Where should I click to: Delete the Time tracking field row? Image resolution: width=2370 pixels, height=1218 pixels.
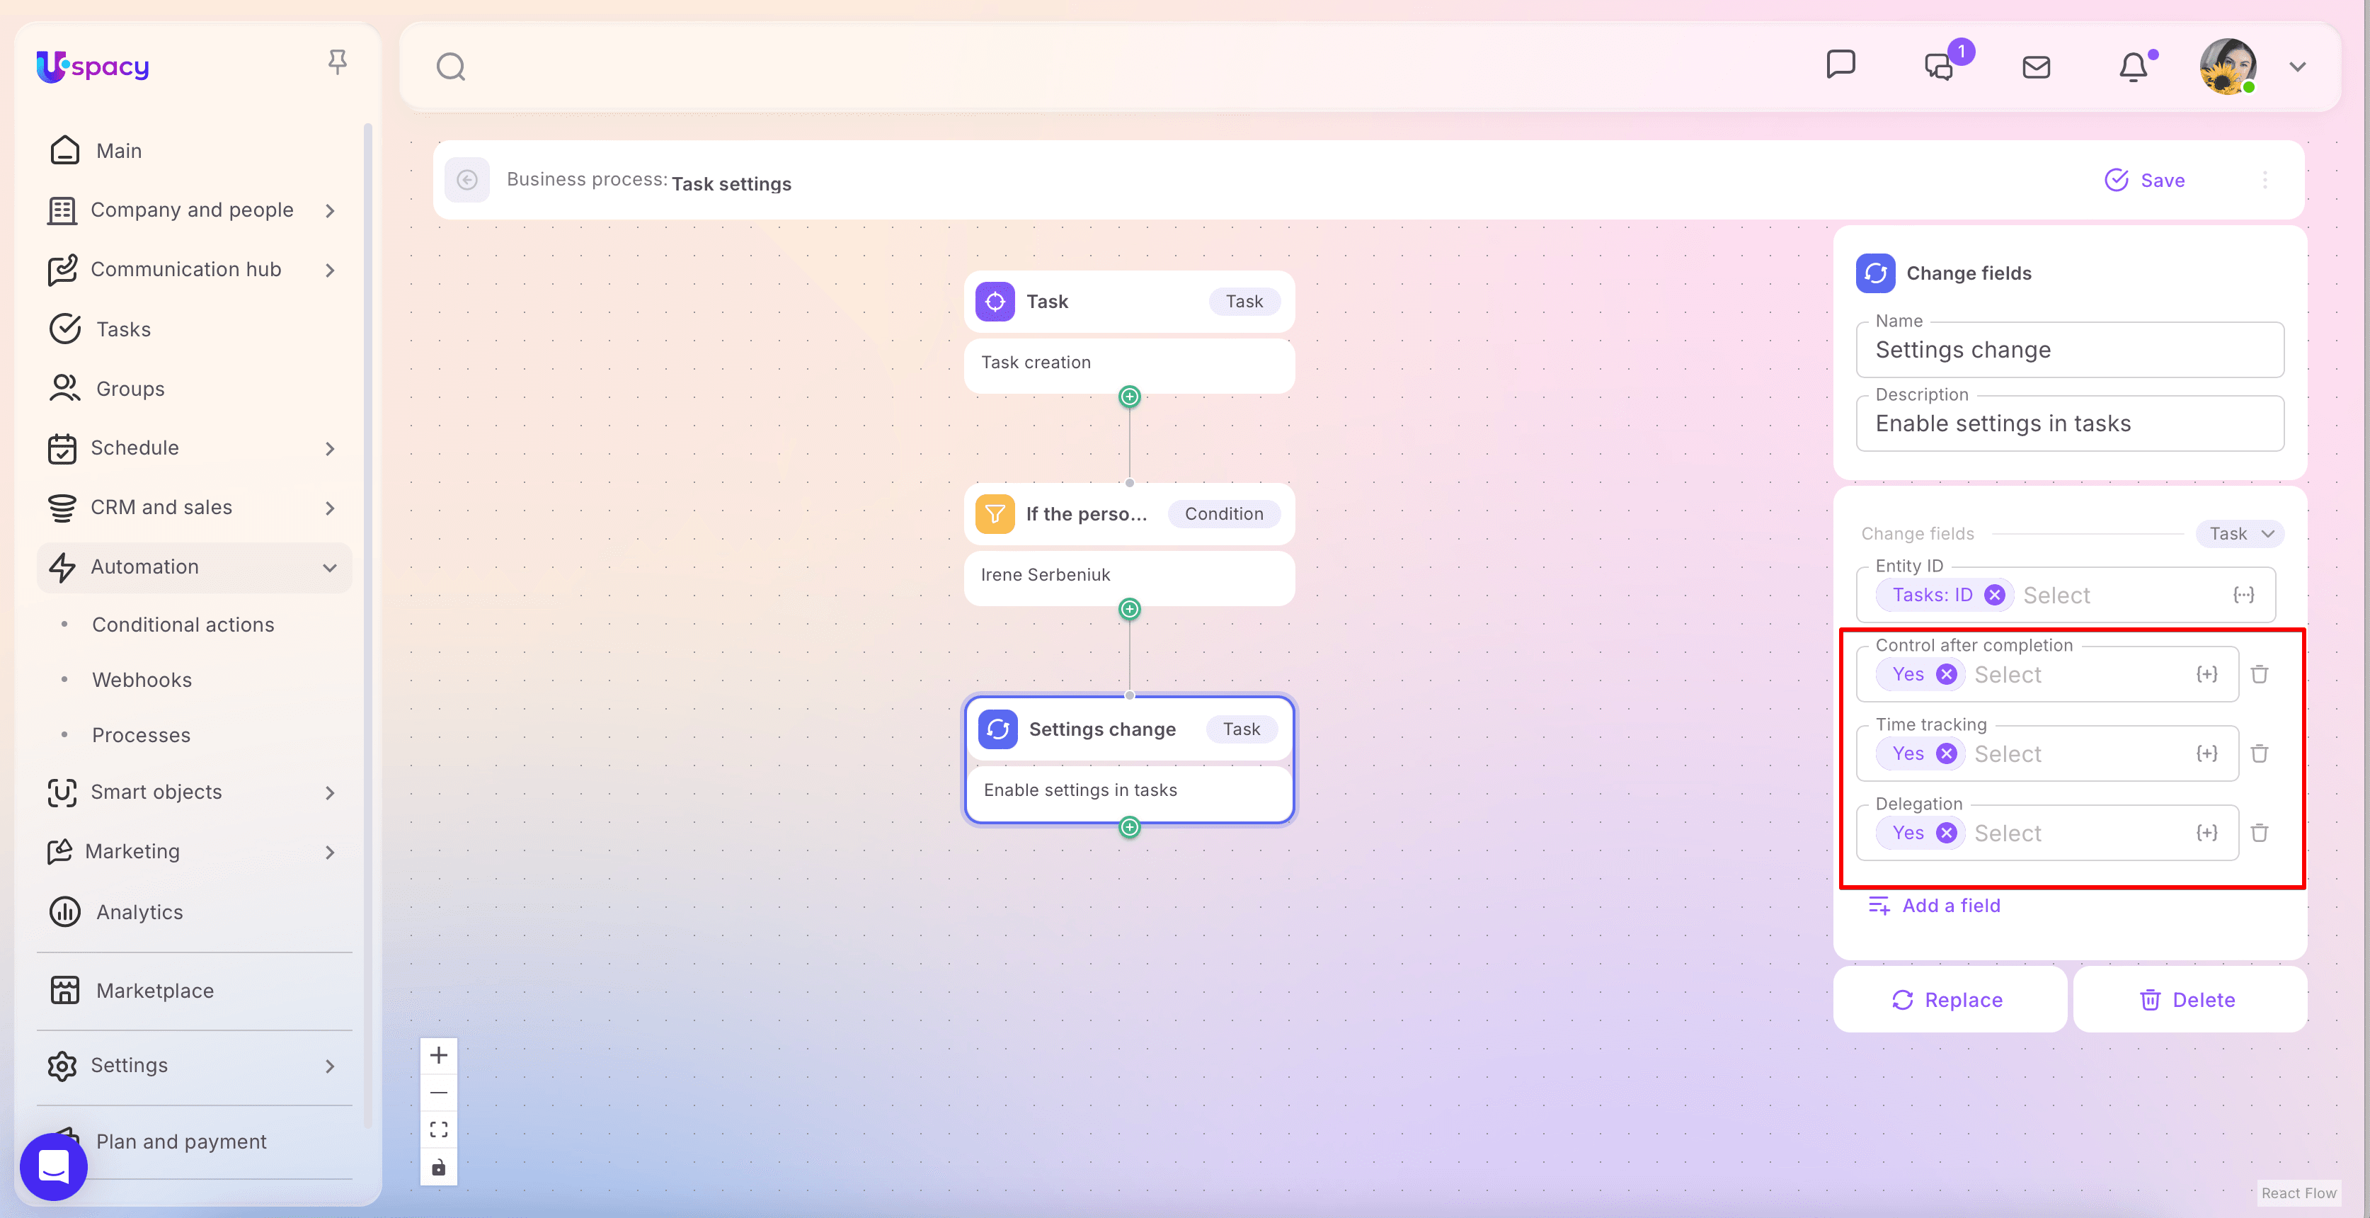[x=2259, y=753]
